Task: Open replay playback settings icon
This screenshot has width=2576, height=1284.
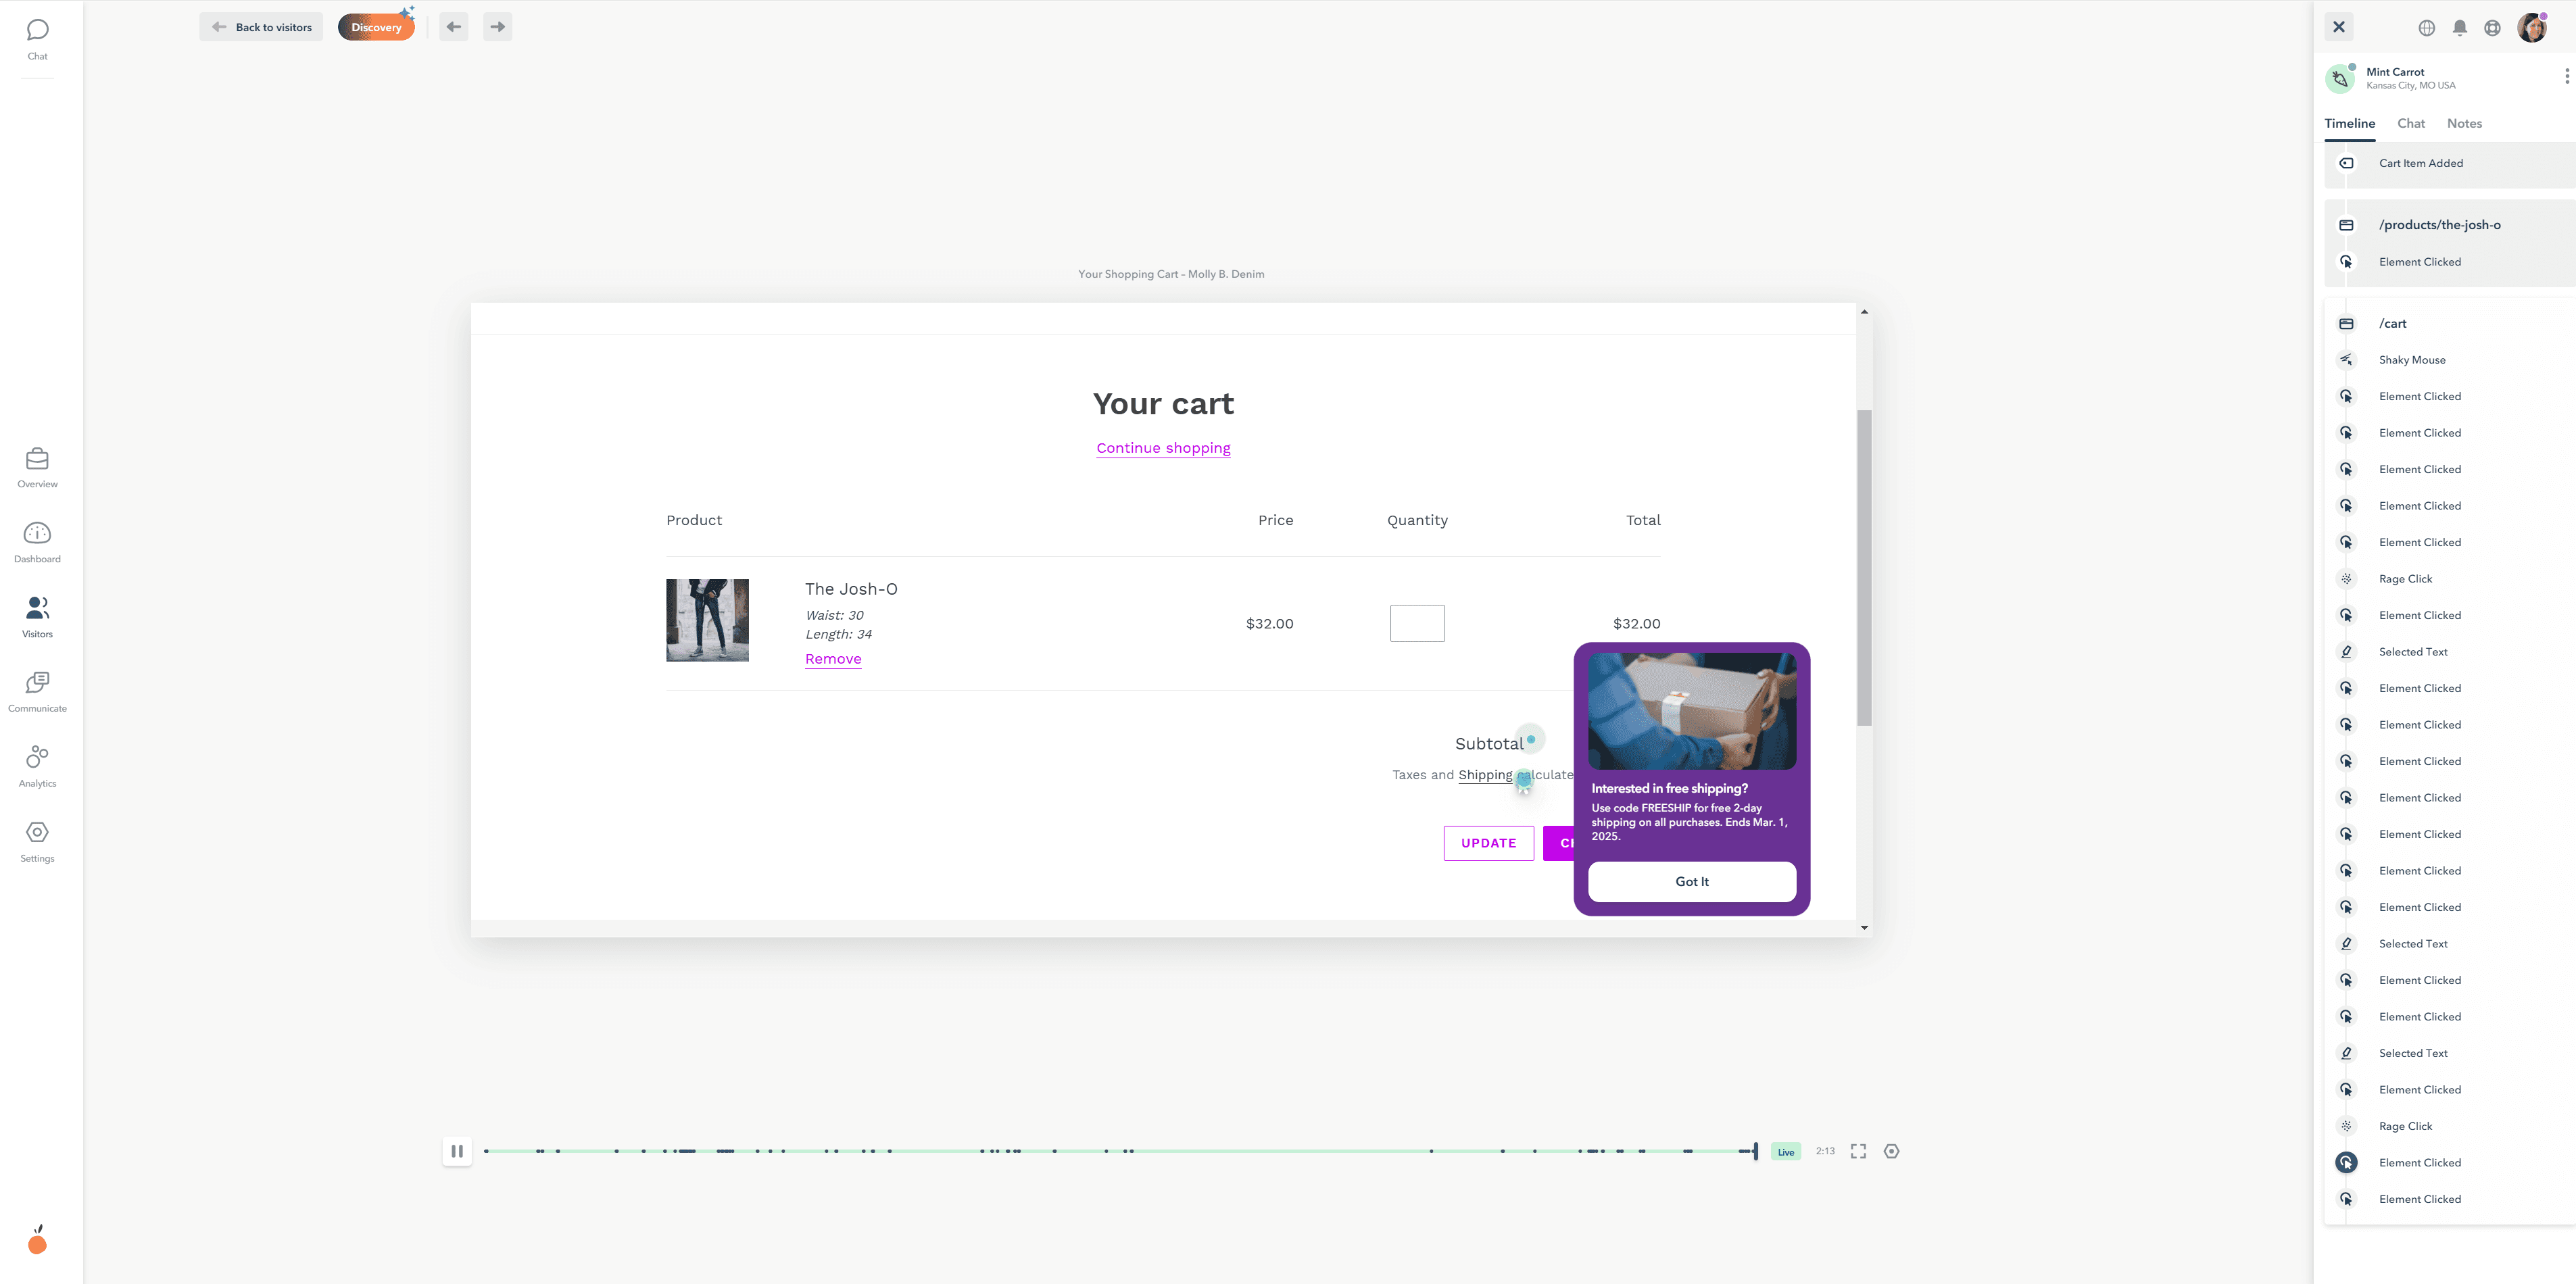Action: point(1891,1151)
